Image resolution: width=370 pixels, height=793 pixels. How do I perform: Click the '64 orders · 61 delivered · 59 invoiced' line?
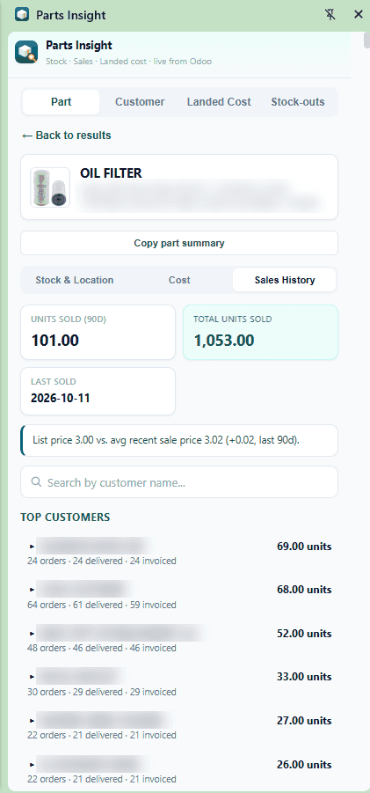click(101, 605)
